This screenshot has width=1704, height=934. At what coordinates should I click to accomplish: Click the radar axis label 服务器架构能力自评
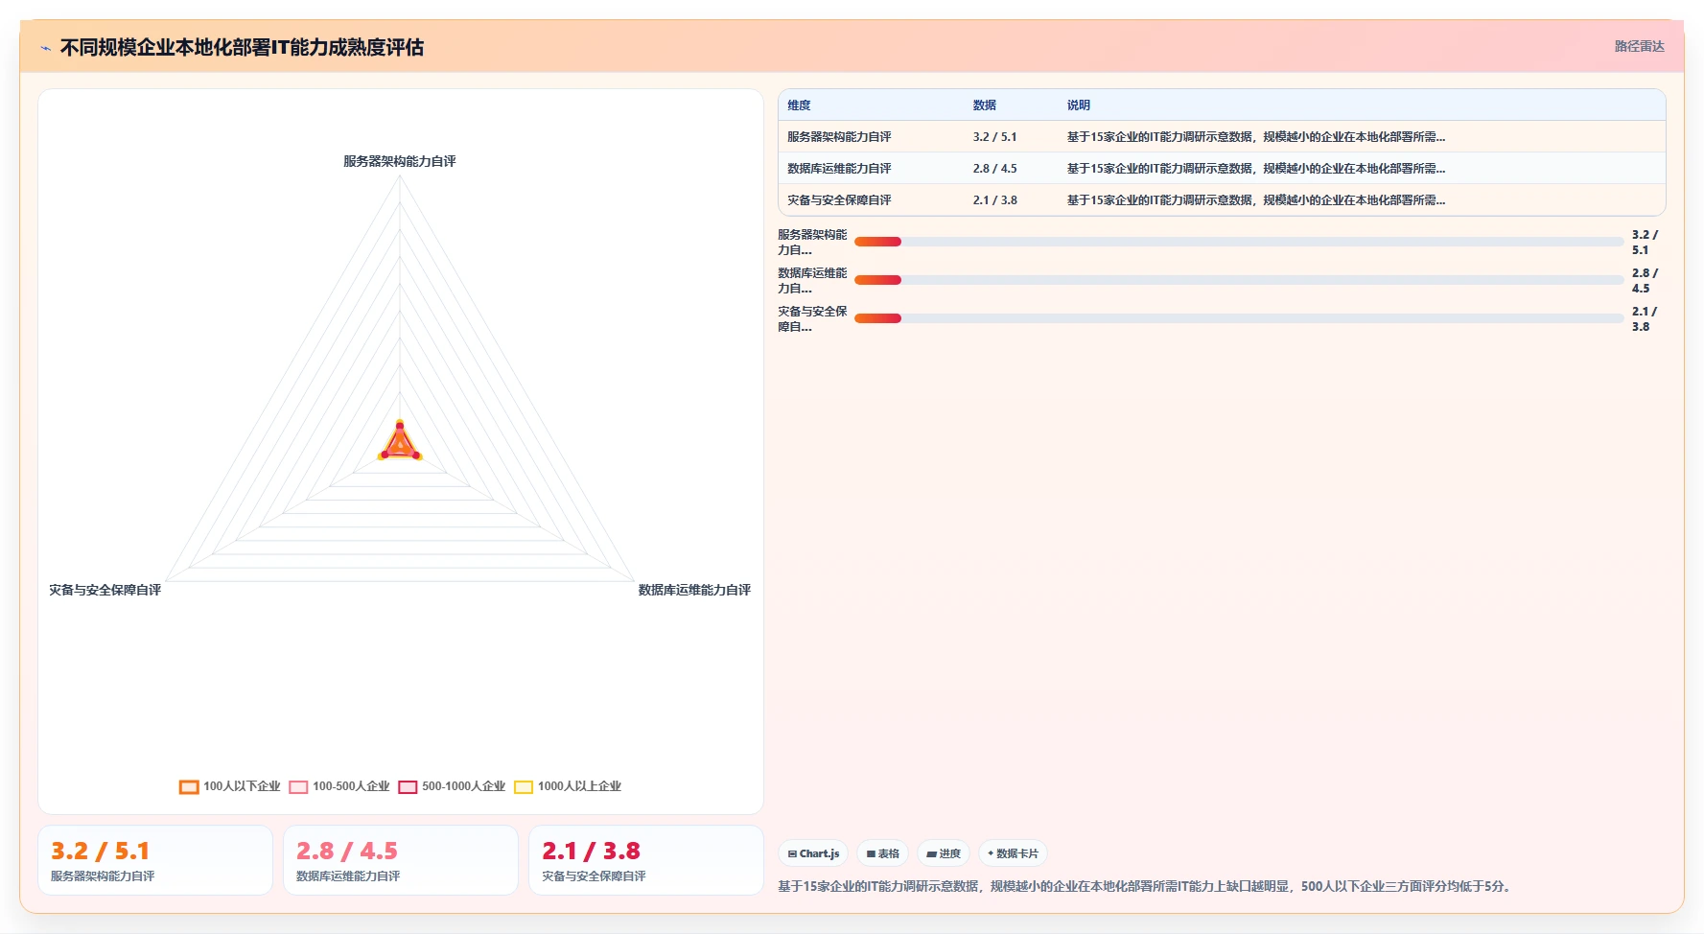click(400, 161)
